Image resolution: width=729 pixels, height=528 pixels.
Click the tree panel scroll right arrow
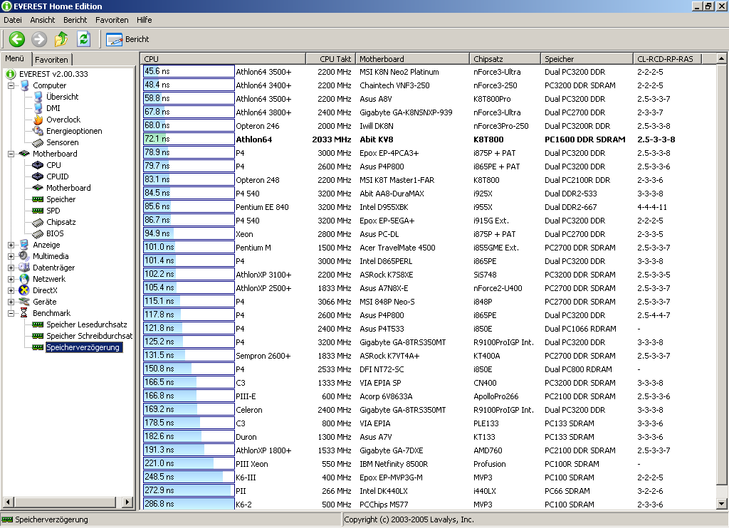tap(127, 502)
